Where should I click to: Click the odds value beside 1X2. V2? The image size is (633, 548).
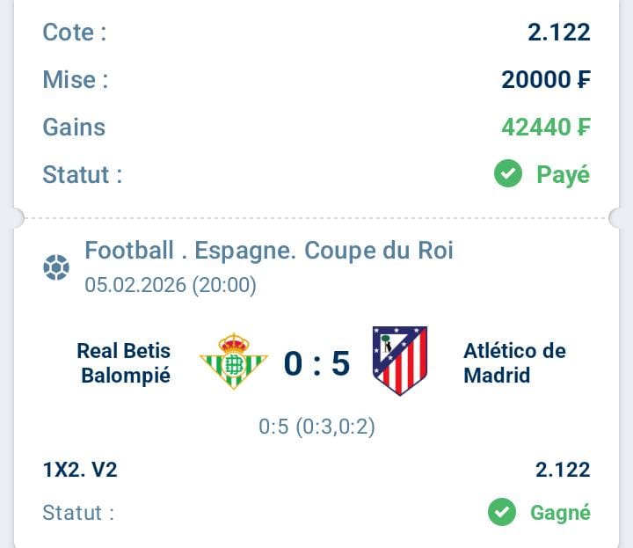coord(563,470)
